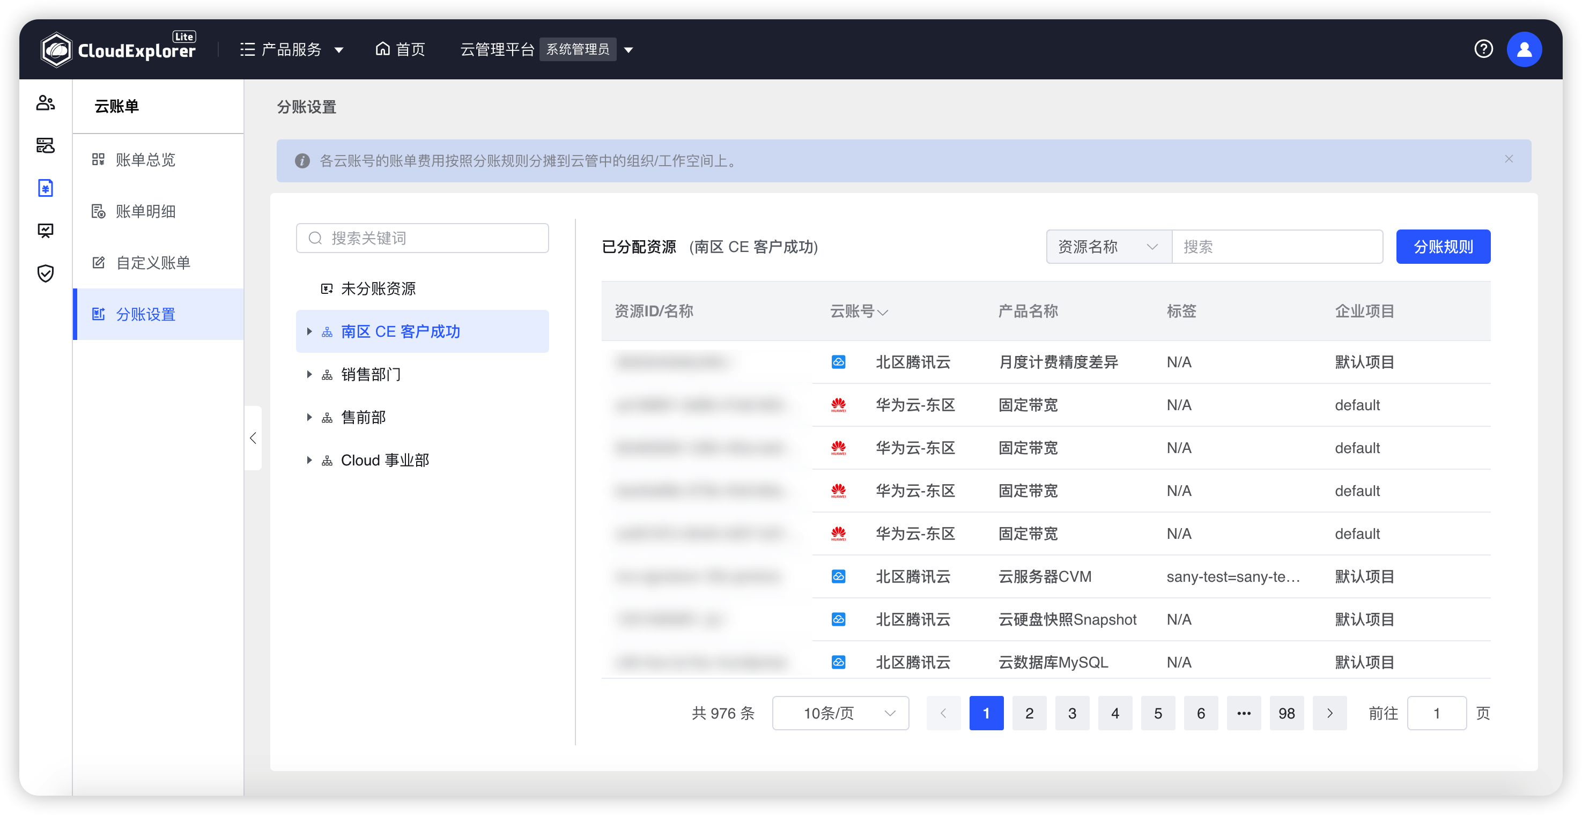This screenshot has width=1582, height=815.
Task: Collapse the left panel with arrow handle
Action: (253, 439)
